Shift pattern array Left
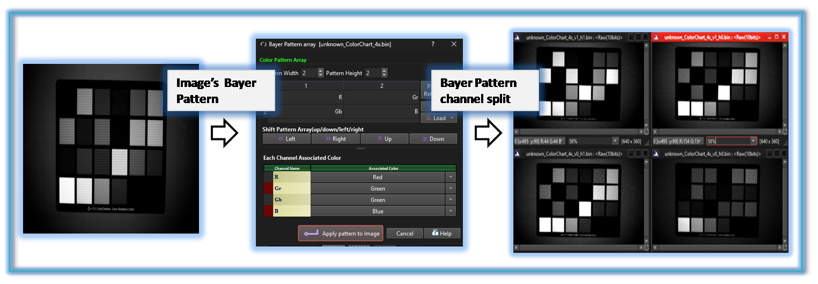The image size is (818, 284). (x=286, y=139)
